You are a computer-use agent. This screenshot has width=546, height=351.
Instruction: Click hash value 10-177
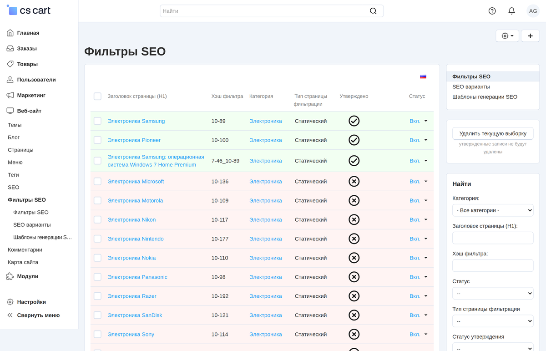tap(219, 239)
